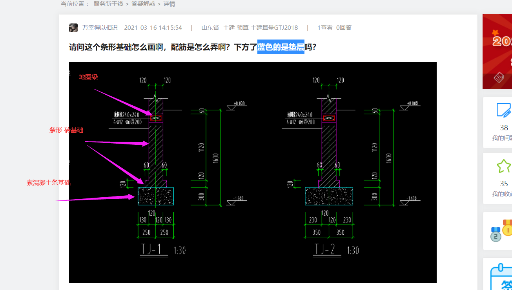This screenshot has height=290, width=512.
Task: Open the 山东省 tag
Action: click(x=210, y=28)
